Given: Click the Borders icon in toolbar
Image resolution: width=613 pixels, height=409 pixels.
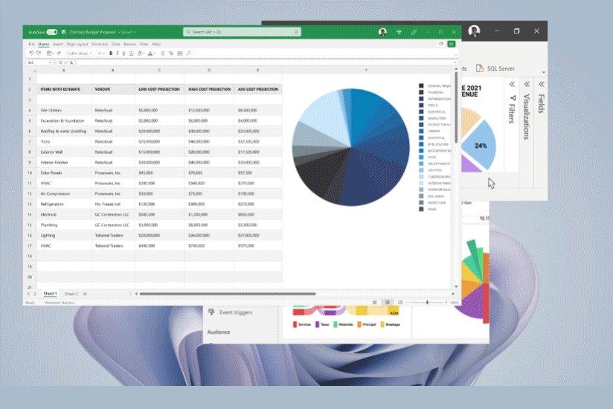Looking at the screenshot, I should [132, 54].
